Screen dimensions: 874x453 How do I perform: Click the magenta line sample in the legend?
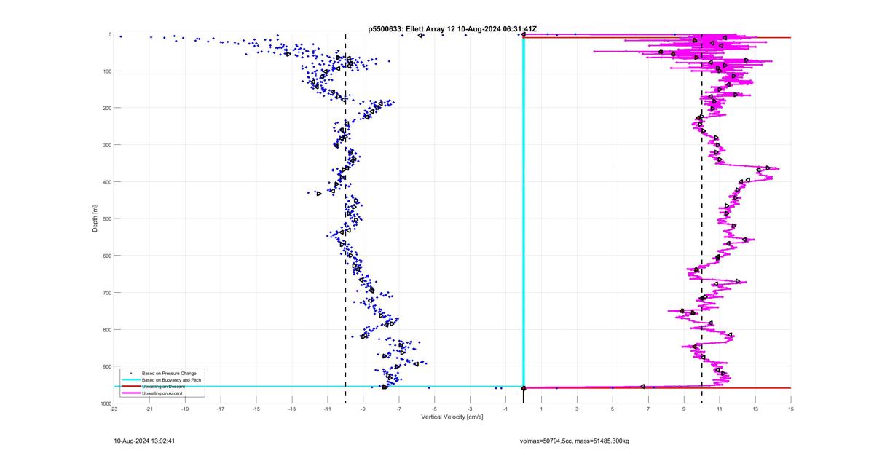tap(131, 393)
